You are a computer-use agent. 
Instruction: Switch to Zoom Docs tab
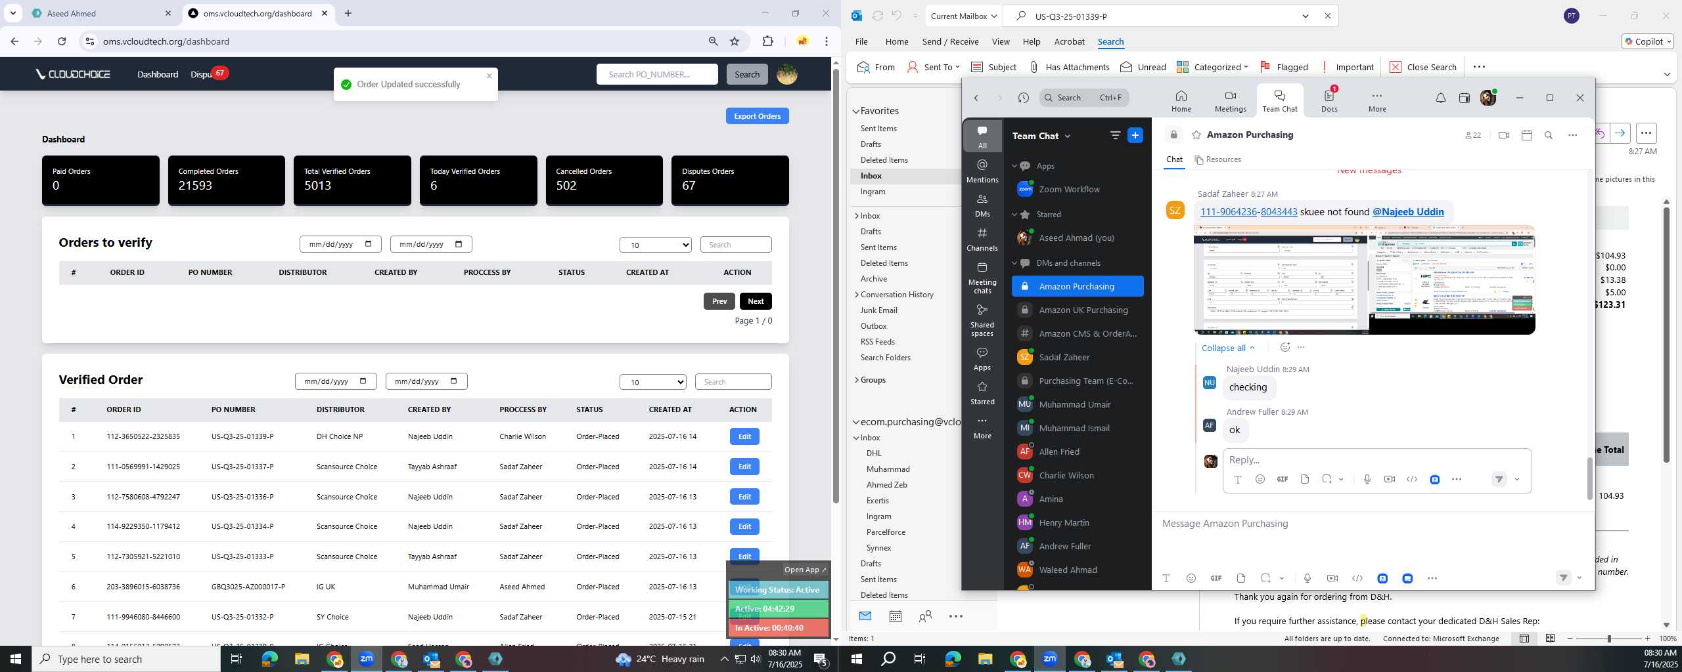click(x=1329, y=101)
